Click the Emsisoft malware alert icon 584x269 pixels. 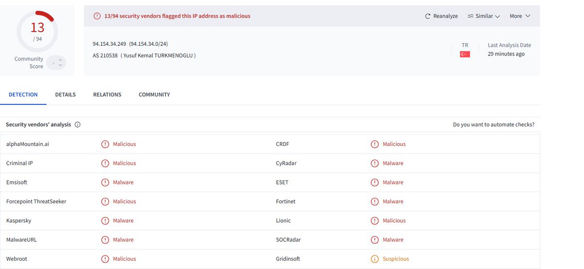tap(105, 182)
